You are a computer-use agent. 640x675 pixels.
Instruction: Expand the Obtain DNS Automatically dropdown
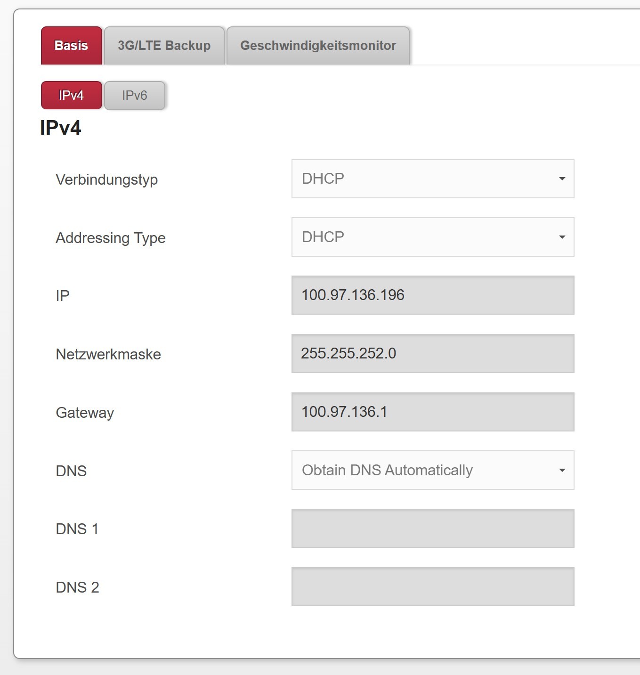[432, 470]
